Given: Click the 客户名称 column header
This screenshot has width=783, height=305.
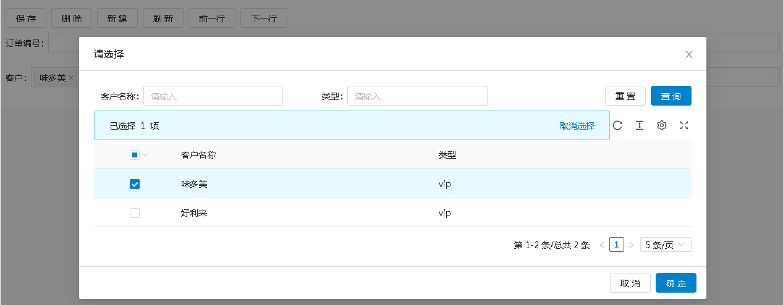Looking at the screenshot, I should click(198, 155).
